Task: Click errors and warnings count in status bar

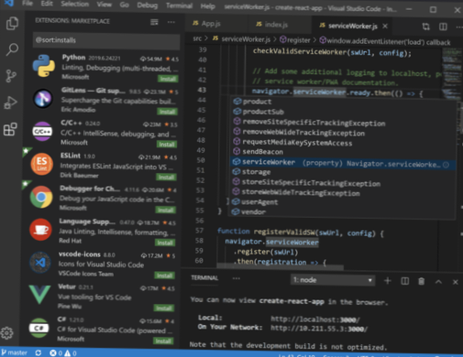Action: [63, 353]
